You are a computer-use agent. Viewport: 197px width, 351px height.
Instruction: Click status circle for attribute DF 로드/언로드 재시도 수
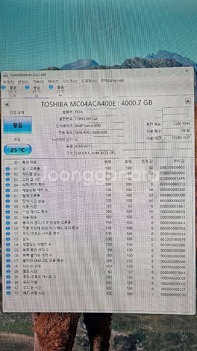click(8, 277)
